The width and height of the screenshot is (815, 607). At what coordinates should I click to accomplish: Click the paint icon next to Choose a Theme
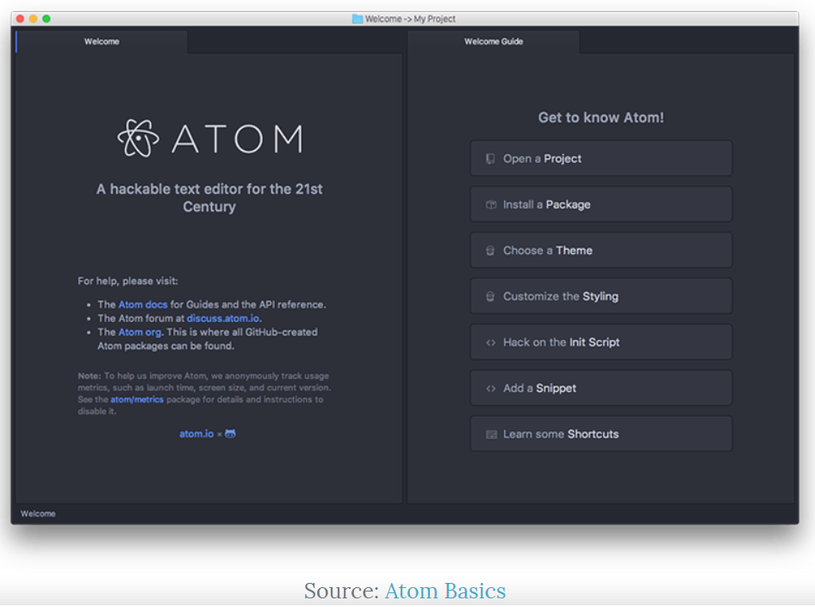[489, 250]
